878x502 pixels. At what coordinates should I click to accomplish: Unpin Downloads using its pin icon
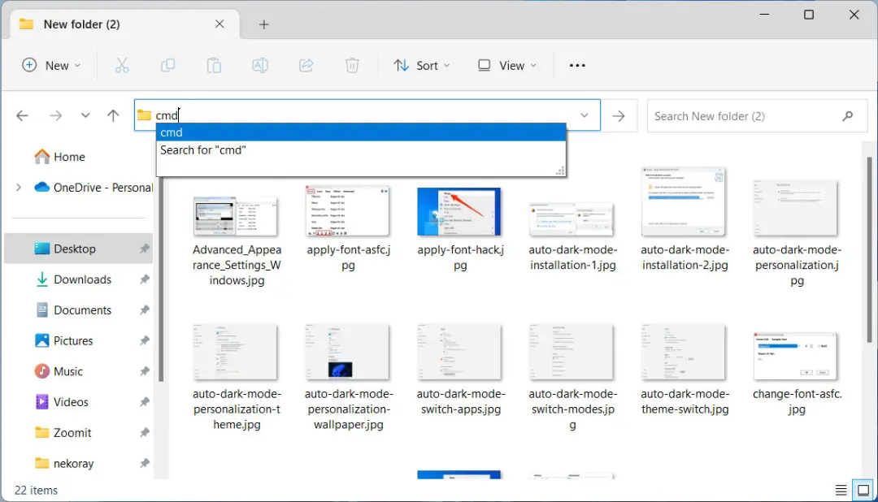tap(145, 279)
